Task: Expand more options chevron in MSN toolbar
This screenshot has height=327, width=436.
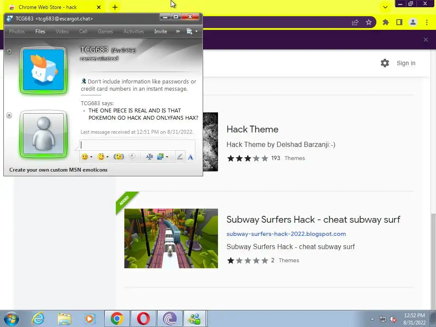Action: 178,32
